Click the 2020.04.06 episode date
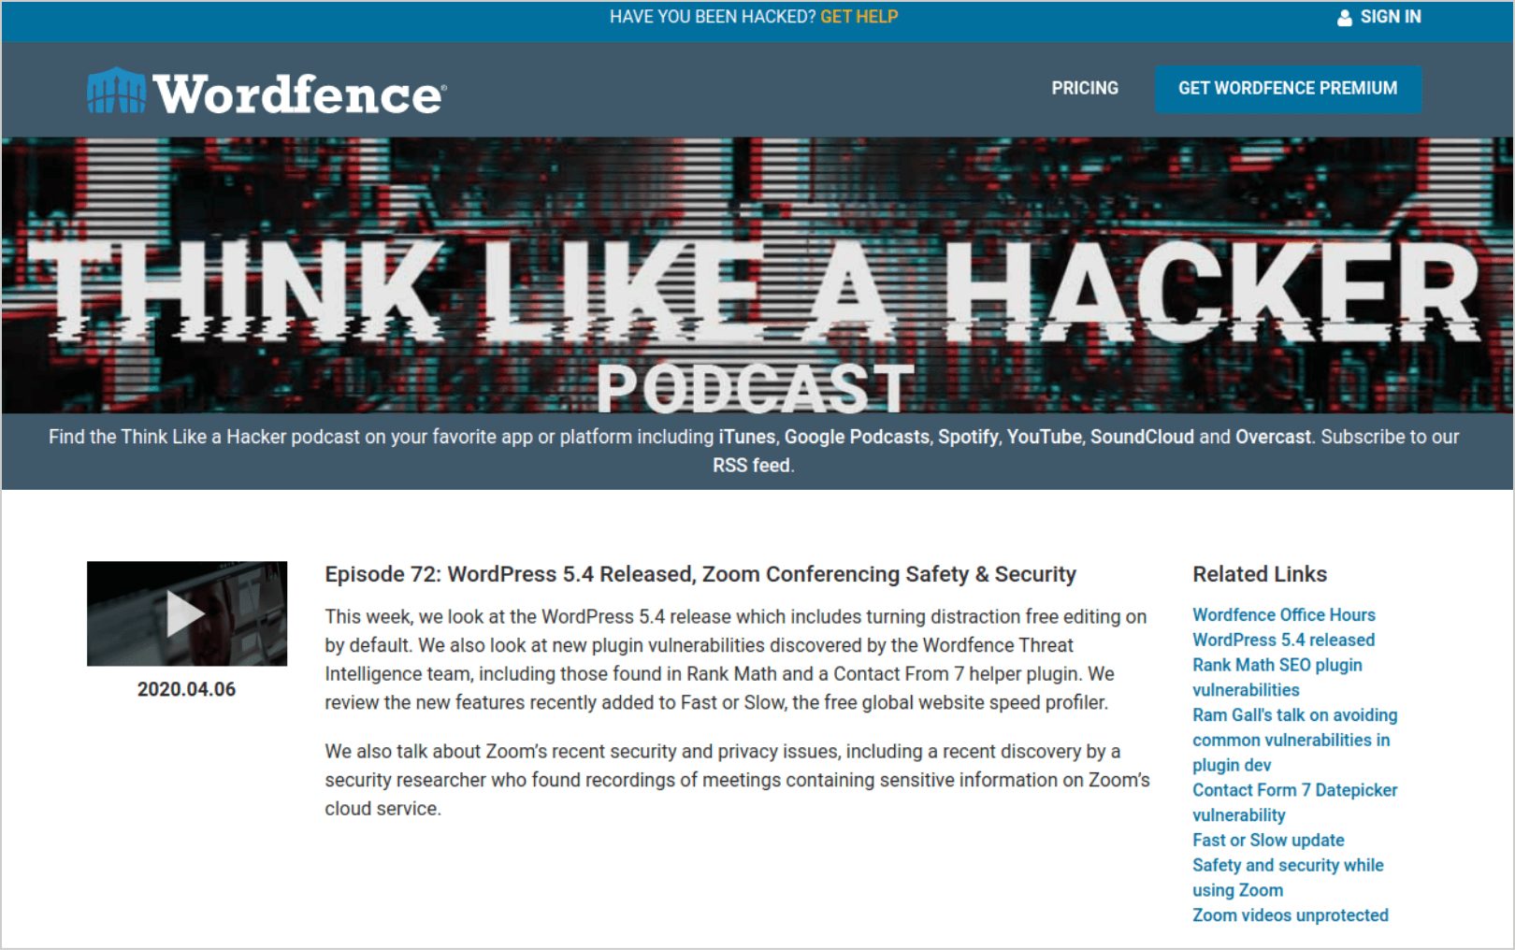The height and width of the screenshot is (950, 1515). pos(186,689)
